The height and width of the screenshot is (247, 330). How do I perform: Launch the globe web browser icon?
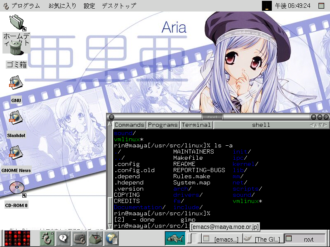coord(111,238)
